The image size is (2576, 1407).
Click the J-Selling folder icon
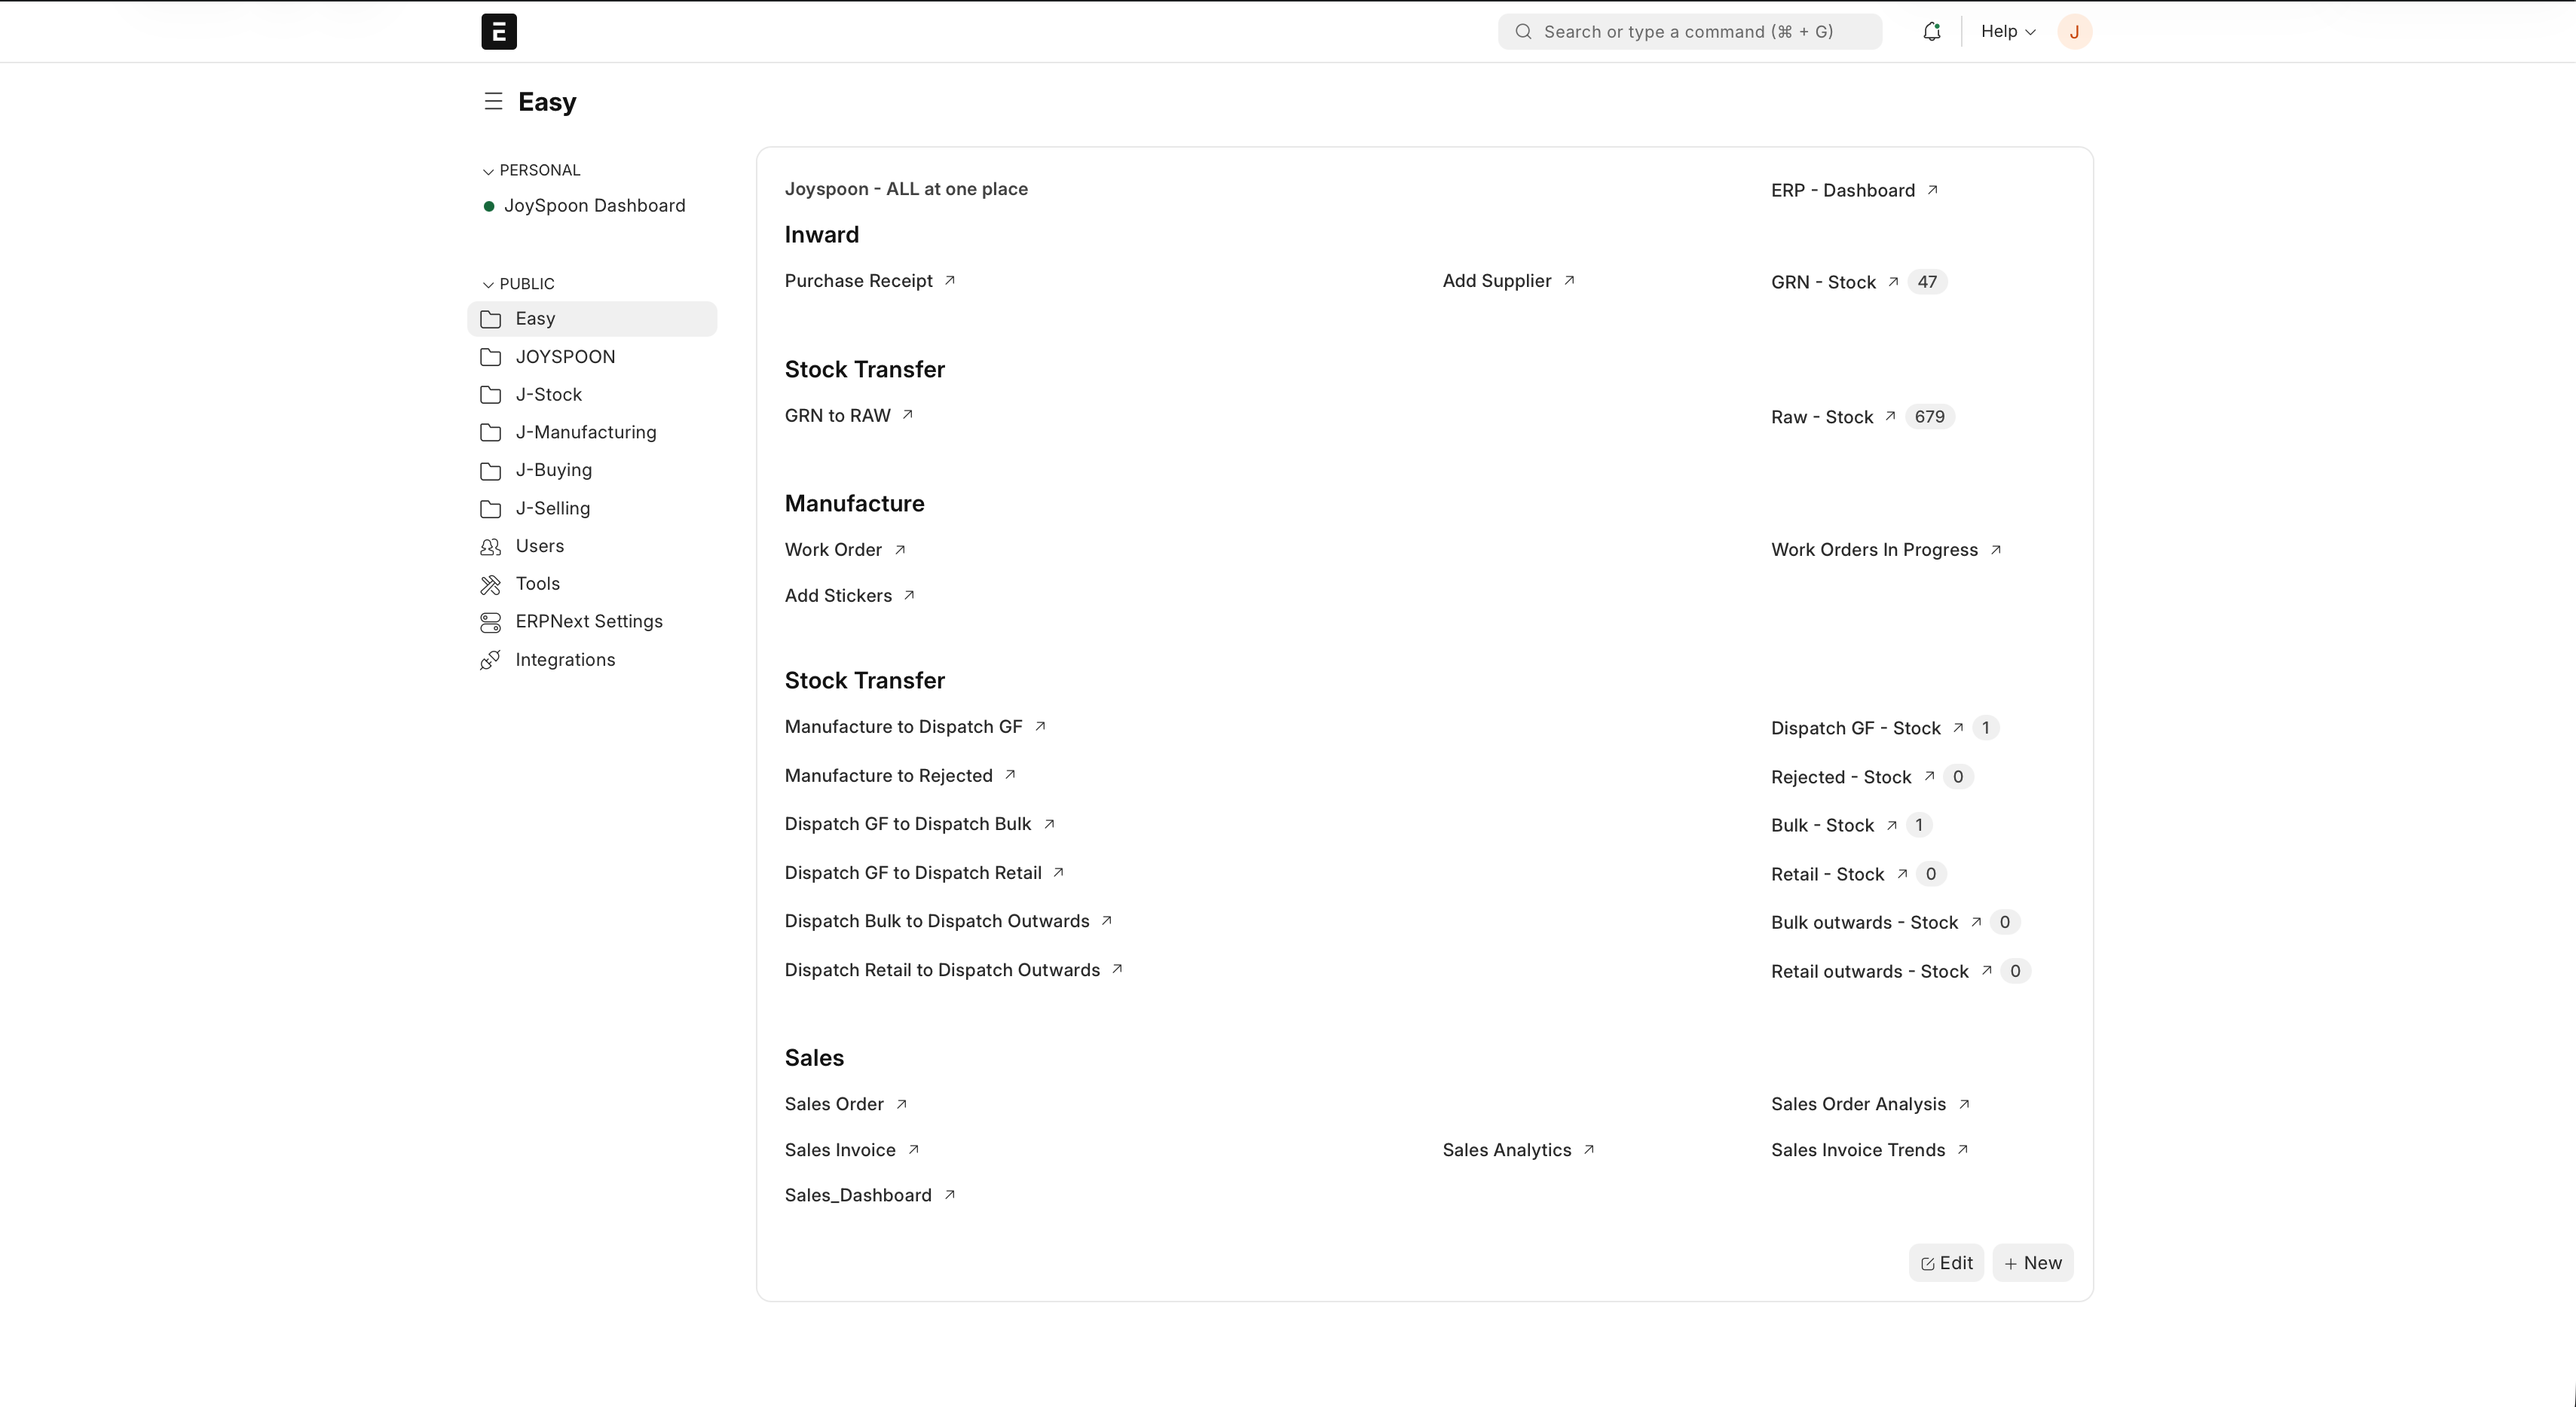490,508
